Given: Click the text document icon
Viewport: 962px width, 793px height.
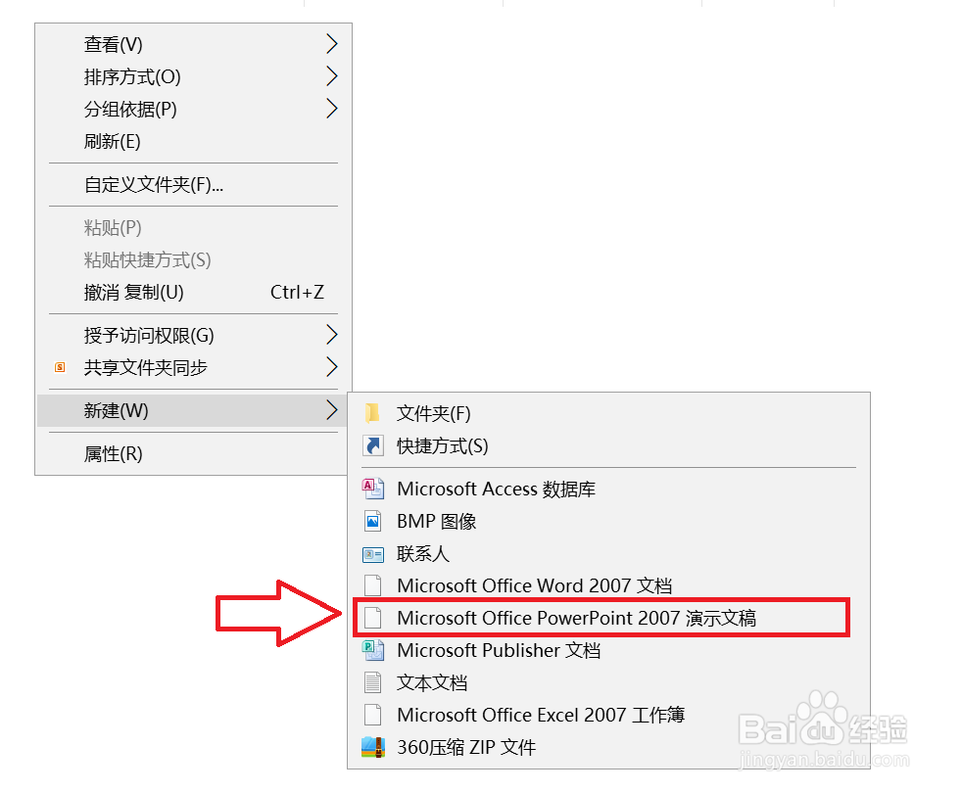Looking at the screenshot, I should [373, 682].
